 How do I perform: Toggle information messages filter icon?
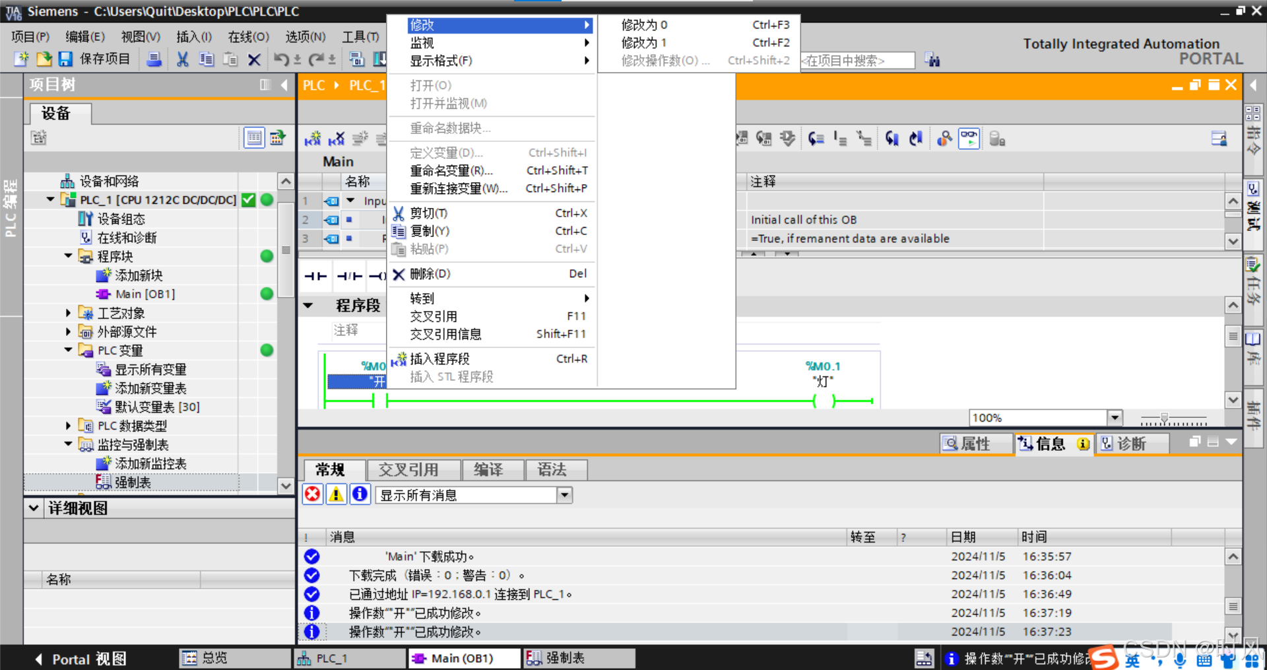tap(360, 494)
